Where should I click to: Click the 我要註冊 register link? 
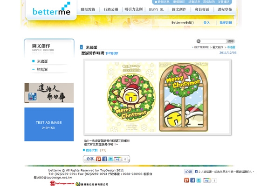(226, 23)
